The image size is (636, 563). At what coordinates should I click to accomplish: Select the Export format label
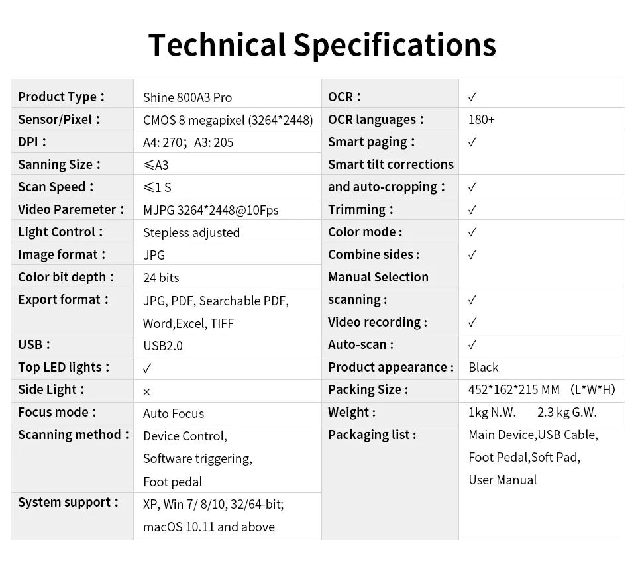tap(62, 299)
